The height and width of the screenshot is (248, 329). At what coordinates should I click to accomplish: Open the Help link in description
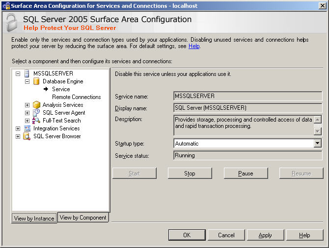[x=194, y=46]
